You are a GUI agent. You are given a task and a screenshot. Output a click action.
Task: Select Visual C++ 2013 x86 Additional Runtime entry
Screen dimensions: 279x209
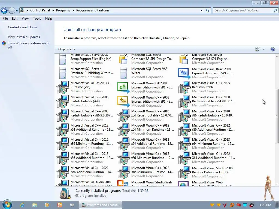85,158
